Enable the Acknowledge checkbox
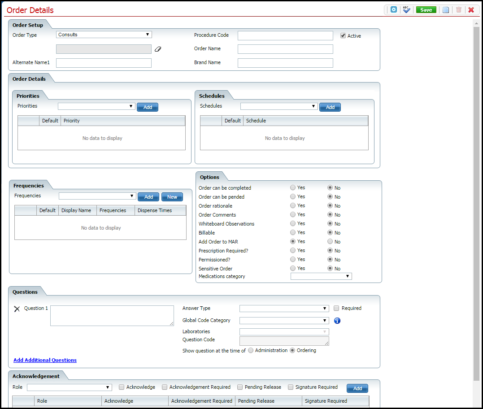 pyautogui.click(x=122, y=387)
